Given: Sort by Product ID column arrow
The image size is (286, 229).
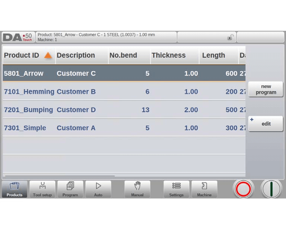Looking at the screenshot, I should coord(48,55).
